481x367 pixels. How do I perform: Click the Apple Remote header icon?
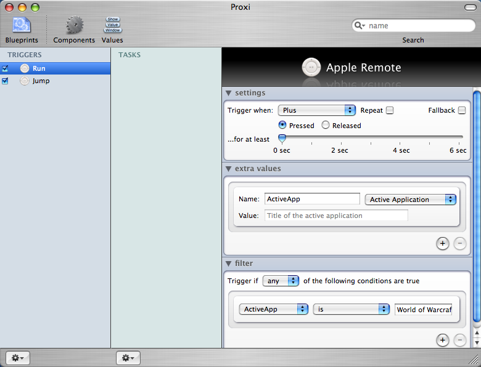[311, 67]
